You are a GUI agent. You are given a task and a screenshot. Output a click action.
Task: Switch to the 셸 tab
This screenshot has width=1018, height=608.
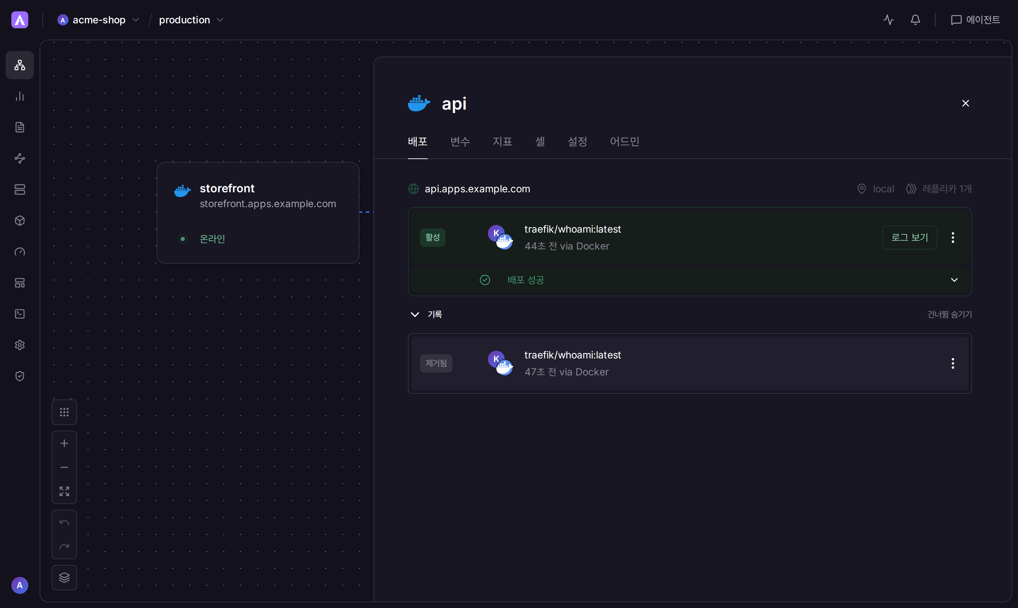point(540,142)
